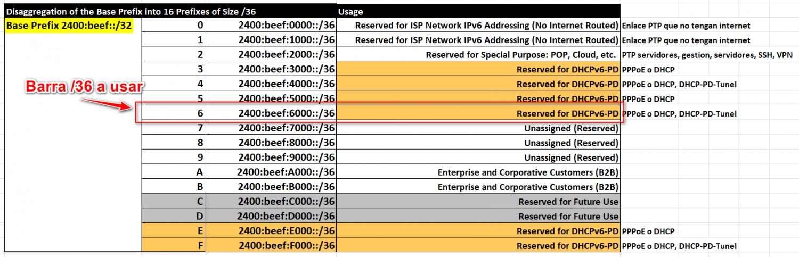Image resolution: width=799 pixels, height=257 pixels.
Task: Click the Unassigned (Reserved) cell for prefix 8000
Action: 571,143
